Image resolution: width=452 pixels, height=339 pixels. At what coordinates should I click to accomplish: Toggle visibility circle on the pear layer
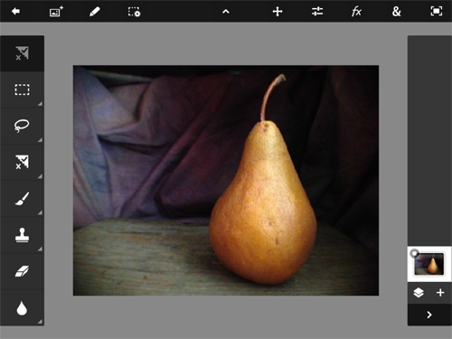click(x=415, y=253)
